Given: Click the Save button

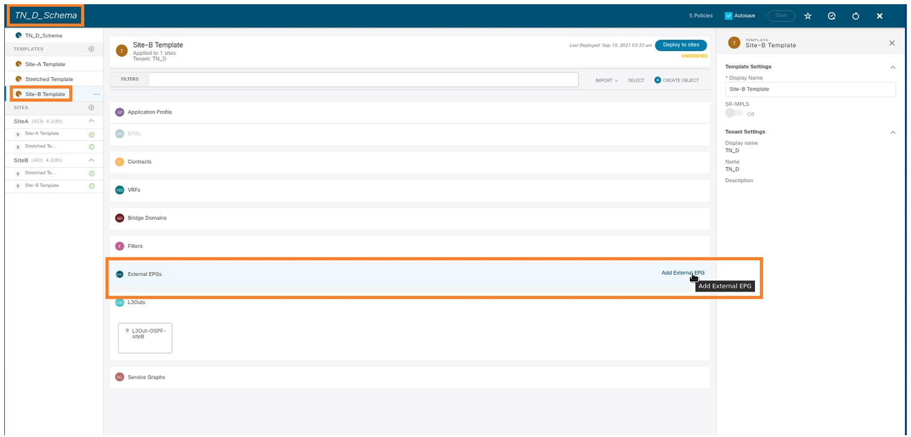Looking at the screenshot, I should [x=781, y=16].
